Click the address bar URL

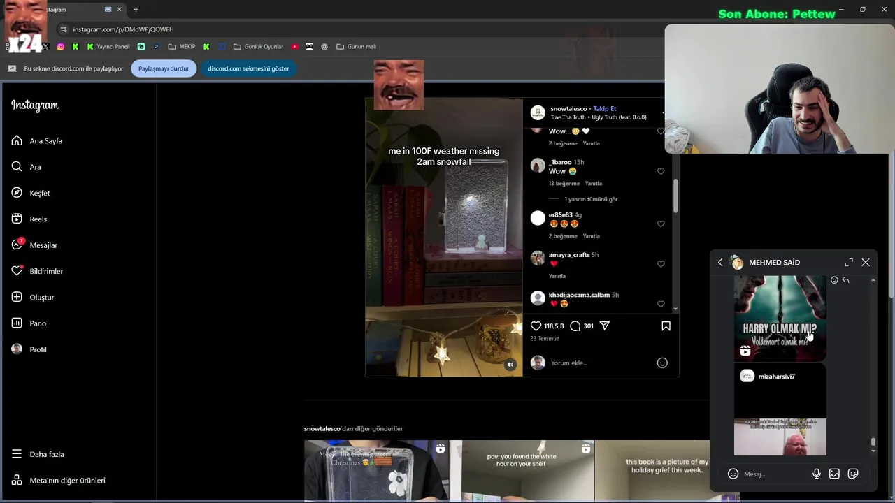(x=124, y=29)
